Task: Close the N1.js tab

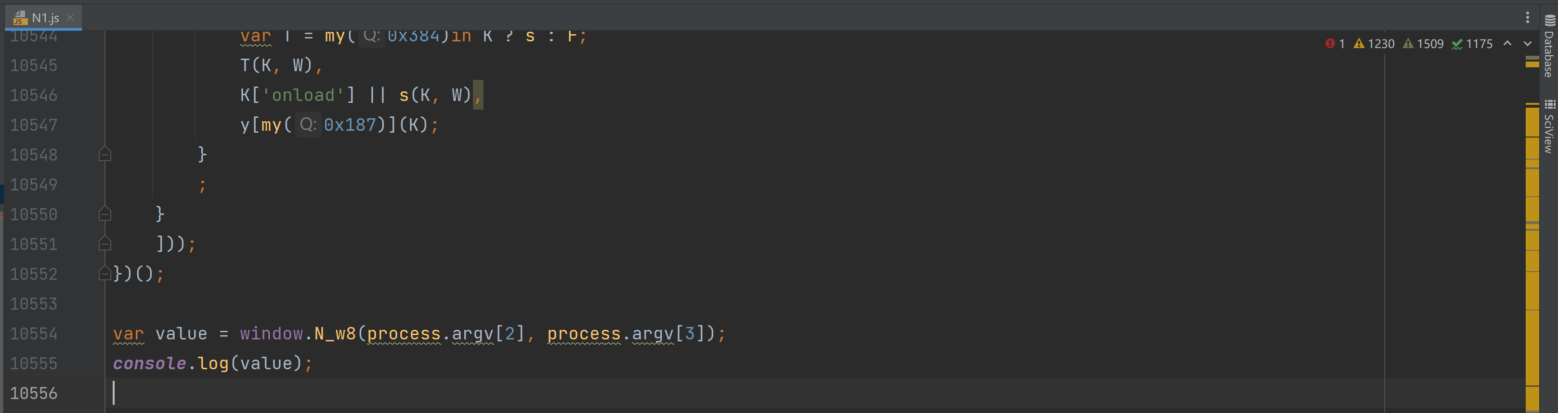Action: (x=70, y=17)
